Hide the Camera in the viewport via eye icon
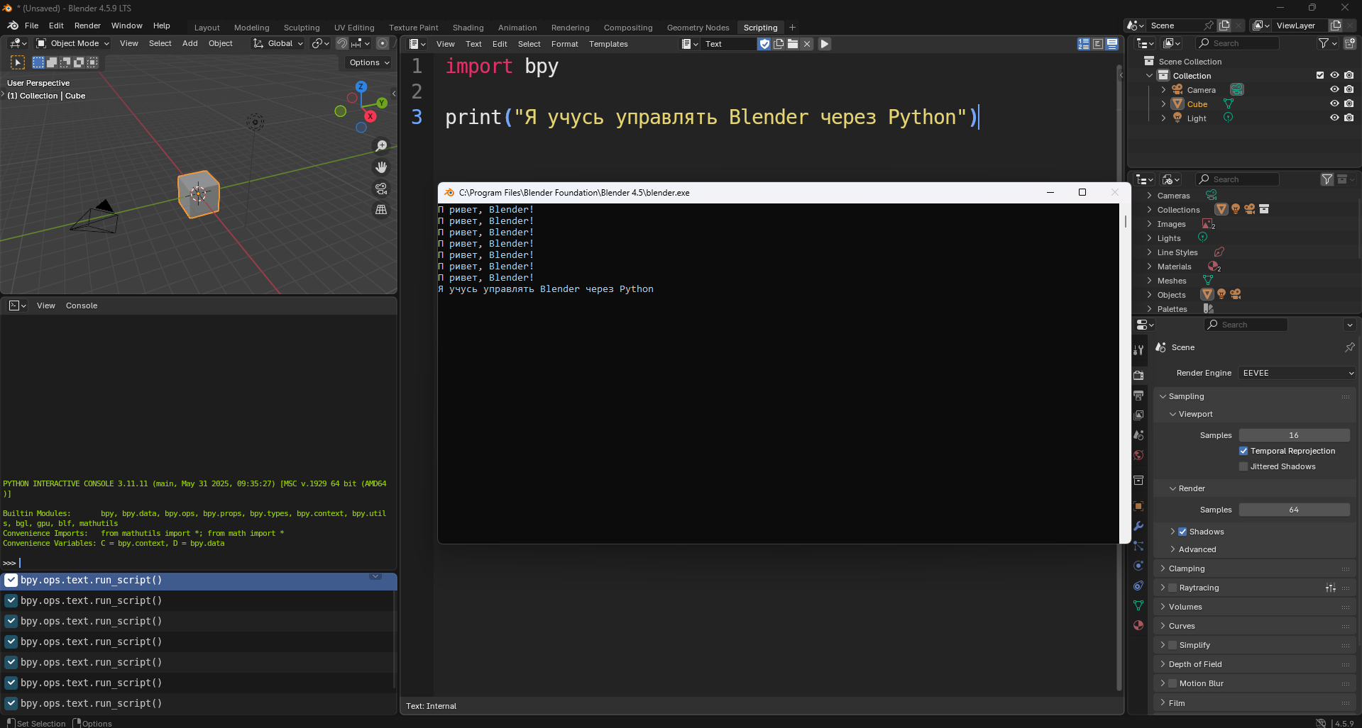Screen dimensions: 1362x728 coord(1334,89)
